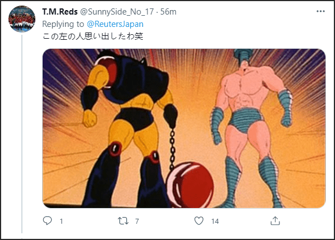Open the share tweet upload icon
Viewport: 335px width, 240px height.
click(x=275, y=221)
